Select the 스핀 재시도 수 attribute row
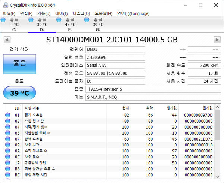This screenshot has height=183, width=224. click(x=109, y=151)
